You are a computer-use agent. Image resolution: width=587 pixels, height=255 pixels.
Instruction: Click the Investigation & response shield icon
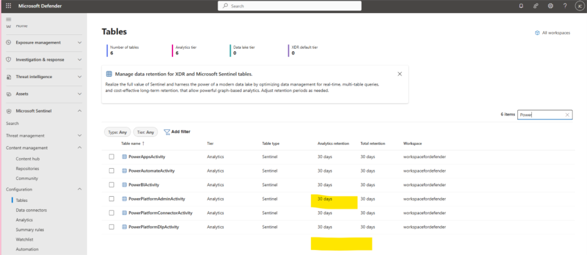[x=9, y=60]
